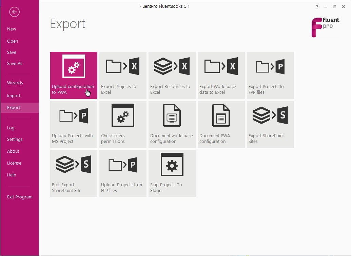
Task: Open the Log page
Action: 11,128
